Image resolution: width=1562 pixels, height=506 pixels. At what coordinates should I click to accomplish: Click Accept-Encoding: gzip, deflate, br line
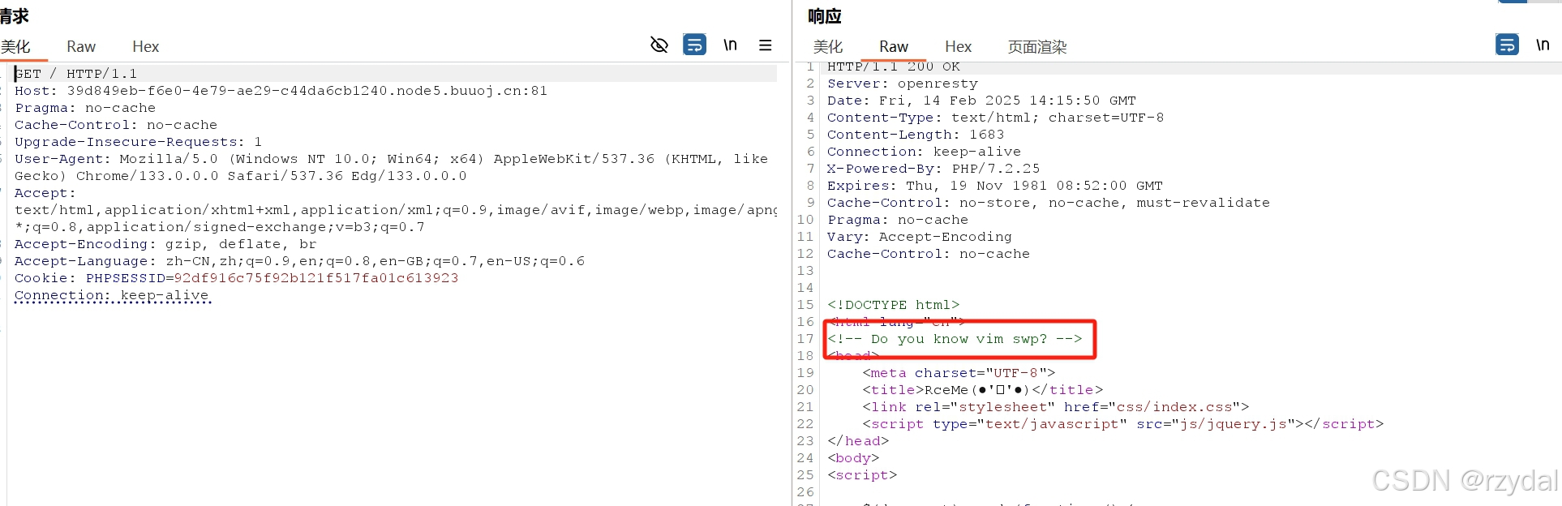coord(165,244)
